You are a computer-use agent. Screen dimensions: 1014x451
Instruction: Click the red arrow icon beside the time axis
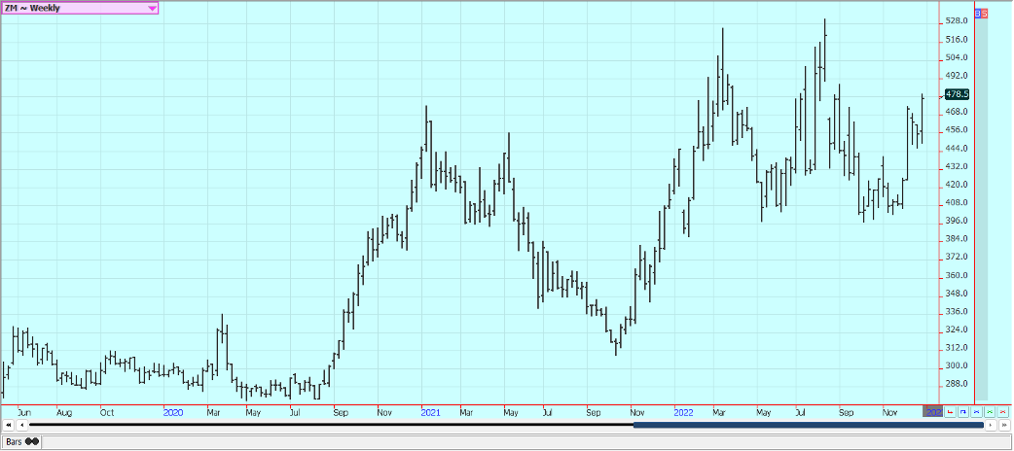point(951,412)
